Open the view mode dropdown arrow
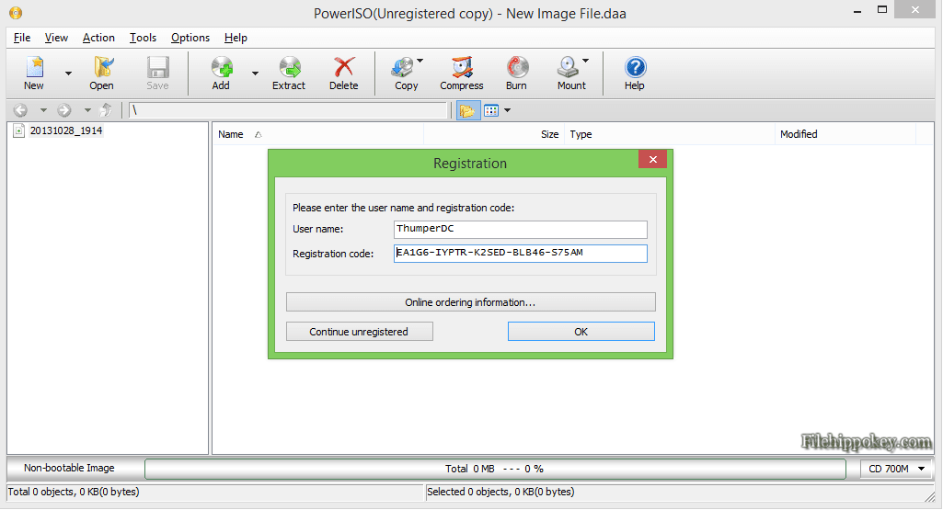This screenshot has width=943, height=510. 508,110
